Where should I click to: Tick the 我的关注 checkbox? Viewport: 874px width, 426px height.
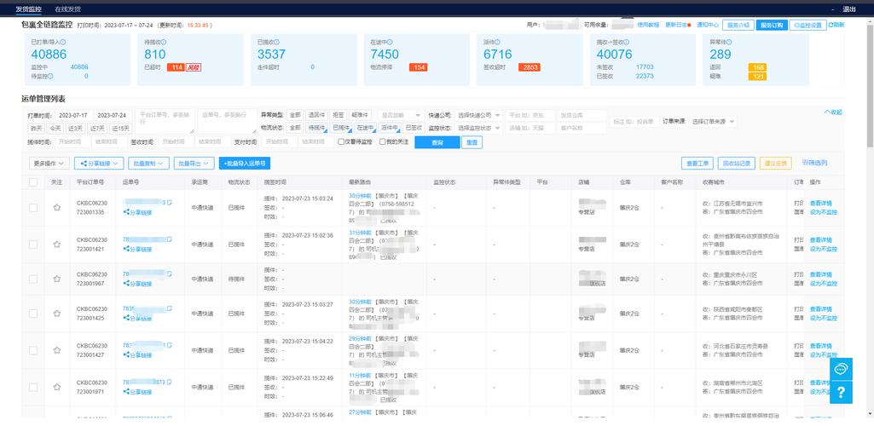click(x=383, y=142)
